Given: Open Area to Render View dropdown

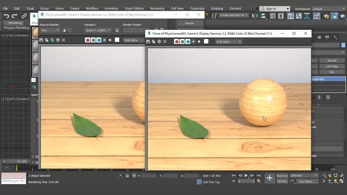Looking at the screenshot, I should 50,30.
